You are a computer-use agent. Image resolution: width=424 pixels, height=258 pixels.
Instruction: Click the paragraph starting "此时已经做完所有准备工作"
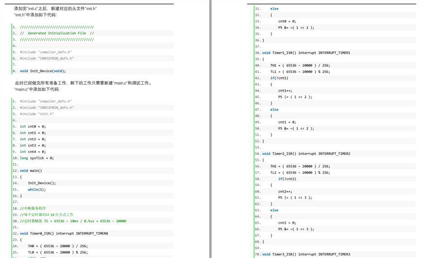(84, 83)
